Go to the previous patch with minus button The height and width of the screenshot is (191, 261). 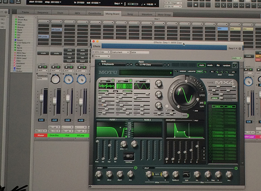click(165, 65)
